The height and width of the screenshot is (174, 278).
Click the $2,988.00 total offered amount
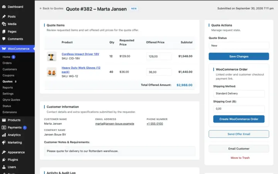click(185, 85)
